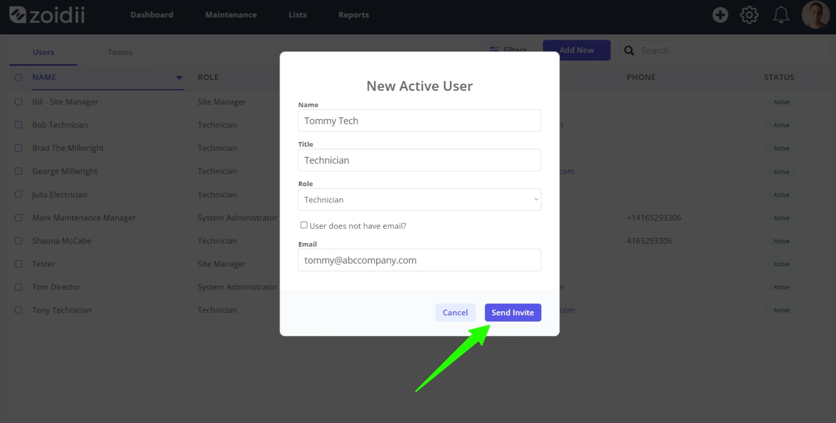
Task: Click the STATUS column header
Action: (779, 77)
